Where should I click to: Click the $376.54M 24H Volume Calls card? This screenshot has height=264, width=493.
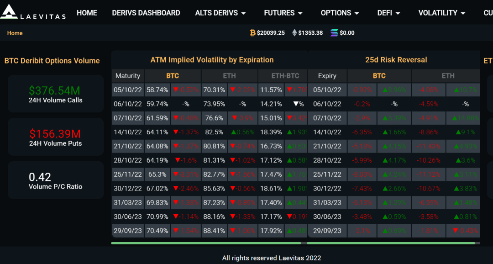(x=56, y=94)
